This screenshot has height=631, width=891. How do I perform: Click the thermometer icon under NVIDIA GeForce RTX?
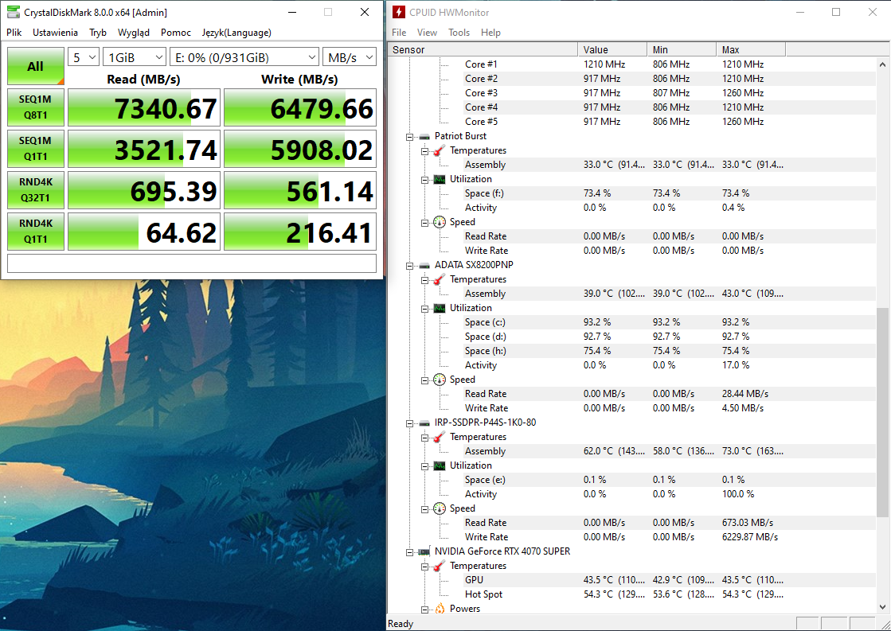point(440,567)
